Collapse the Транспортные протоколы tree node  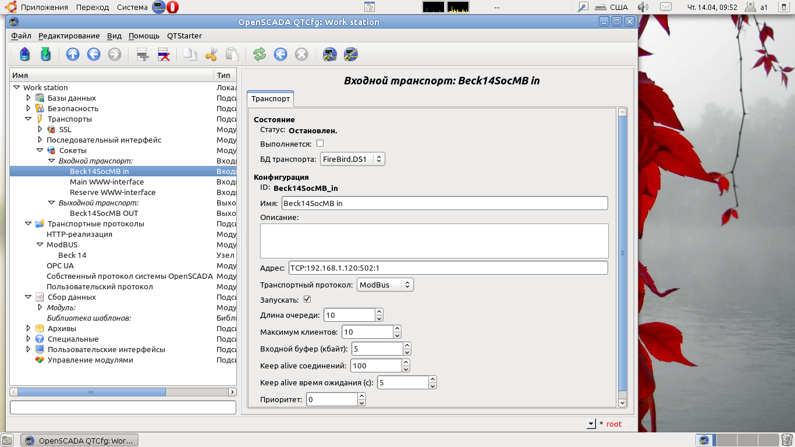point(28,223)
